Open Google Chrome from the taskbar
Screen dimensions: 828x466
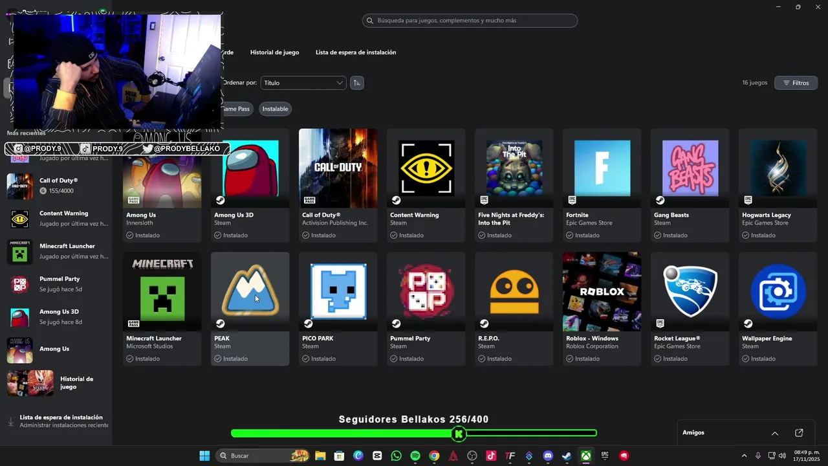434,456
